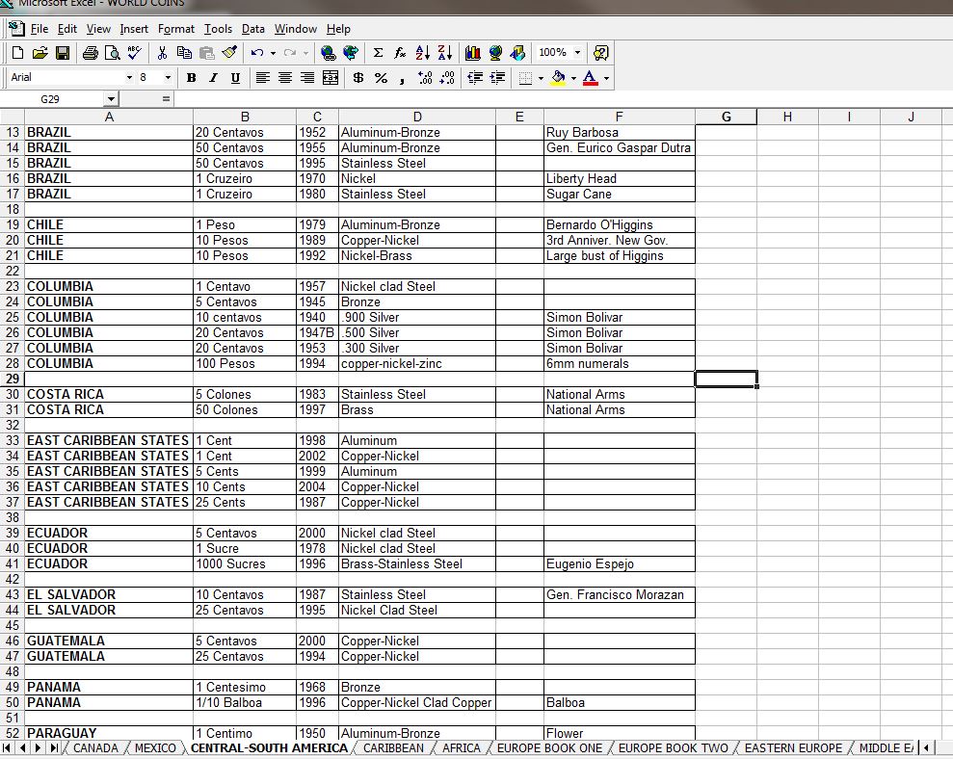Click the Cut scissors icon
The height and width of the screenshot is (759, 953).
pyautogui.click(x=162, y=53)
